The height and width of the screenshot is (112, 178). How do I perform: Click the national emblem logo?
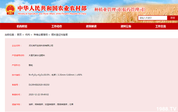(x=9, y=9)
